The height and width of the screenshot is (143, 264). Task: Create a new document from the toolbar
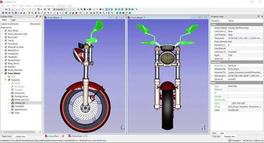3,9
